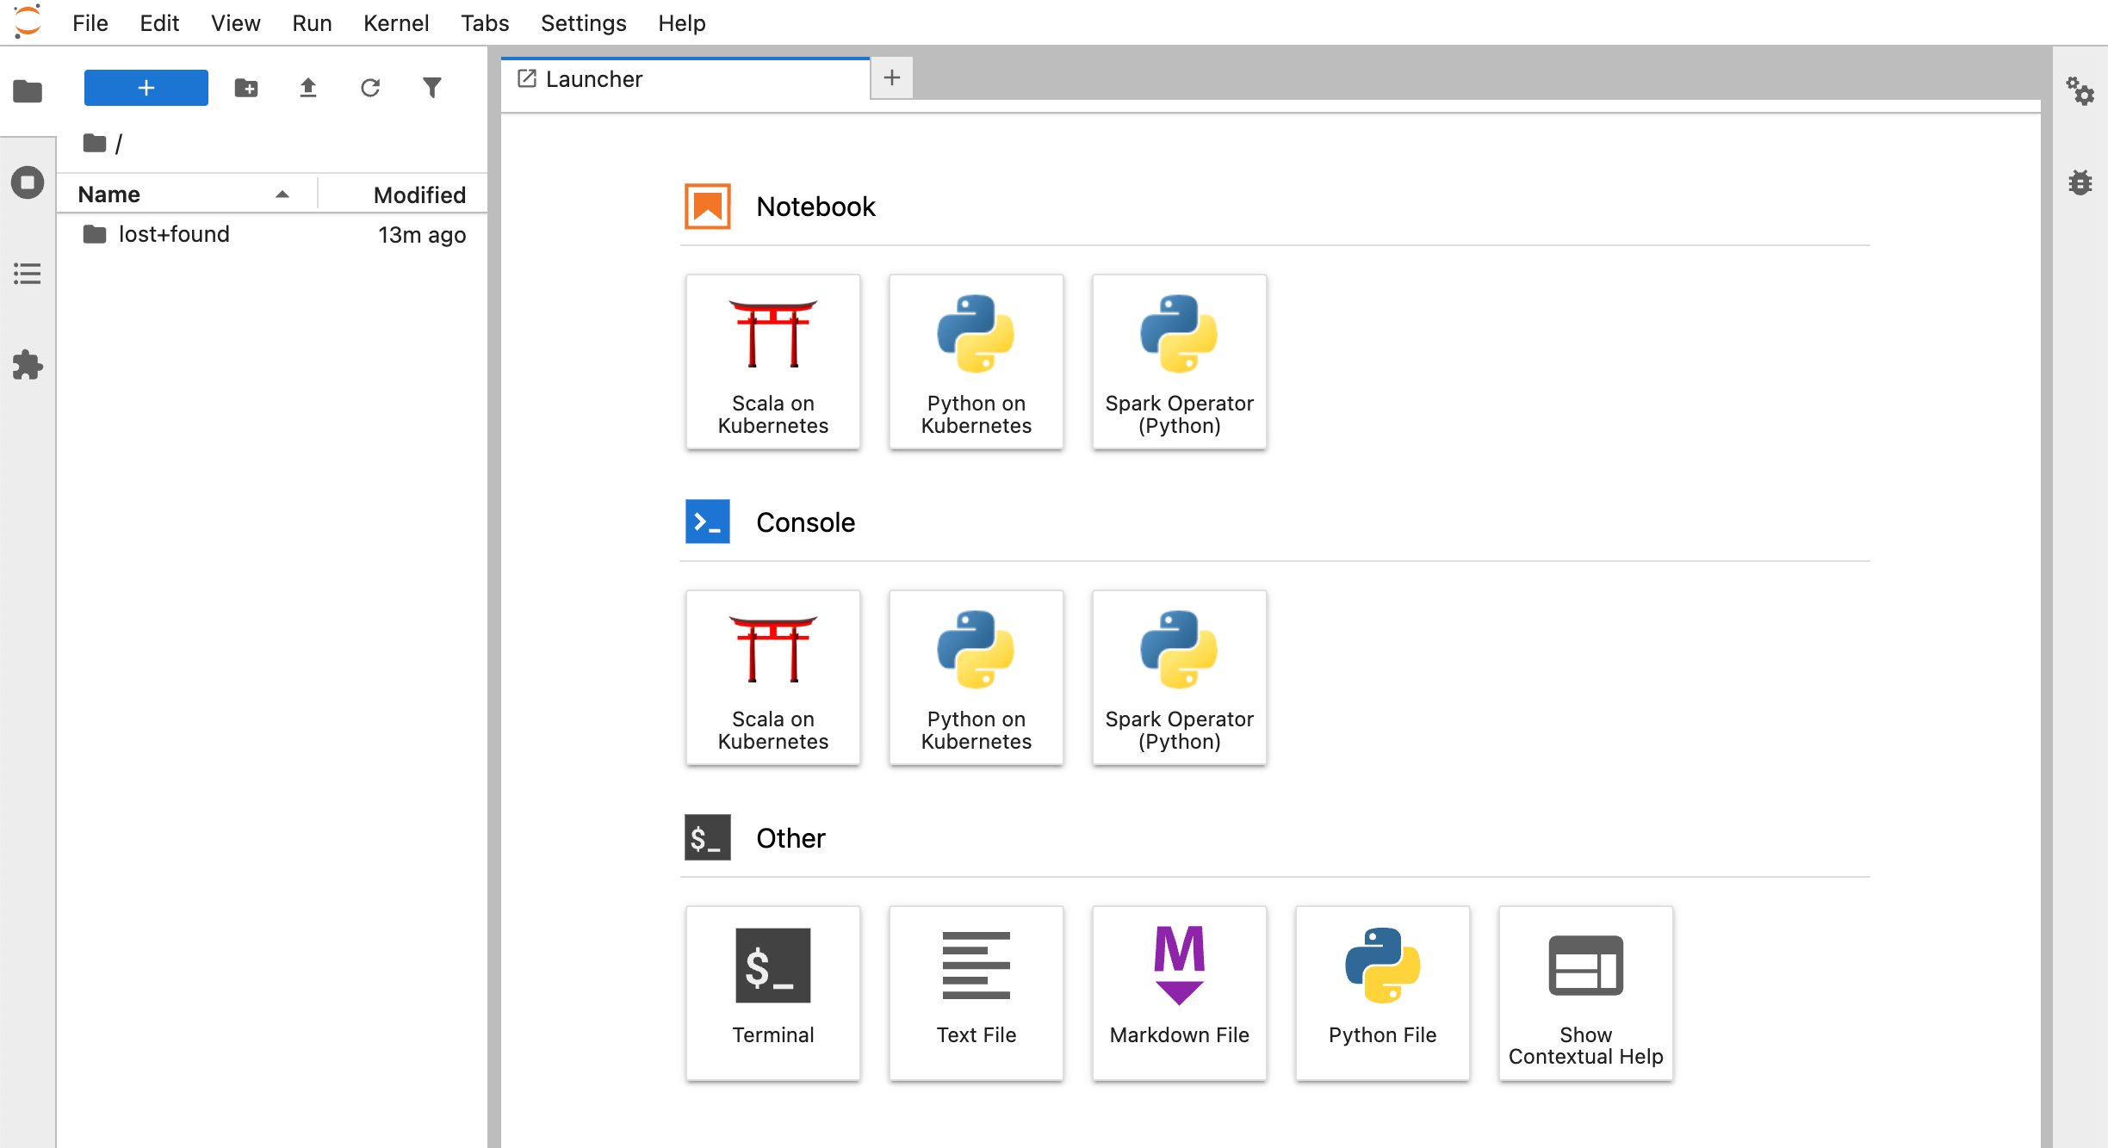
Task: Toggle the File Browser sidebar folder icon
Action: click(x=28, y=91)
